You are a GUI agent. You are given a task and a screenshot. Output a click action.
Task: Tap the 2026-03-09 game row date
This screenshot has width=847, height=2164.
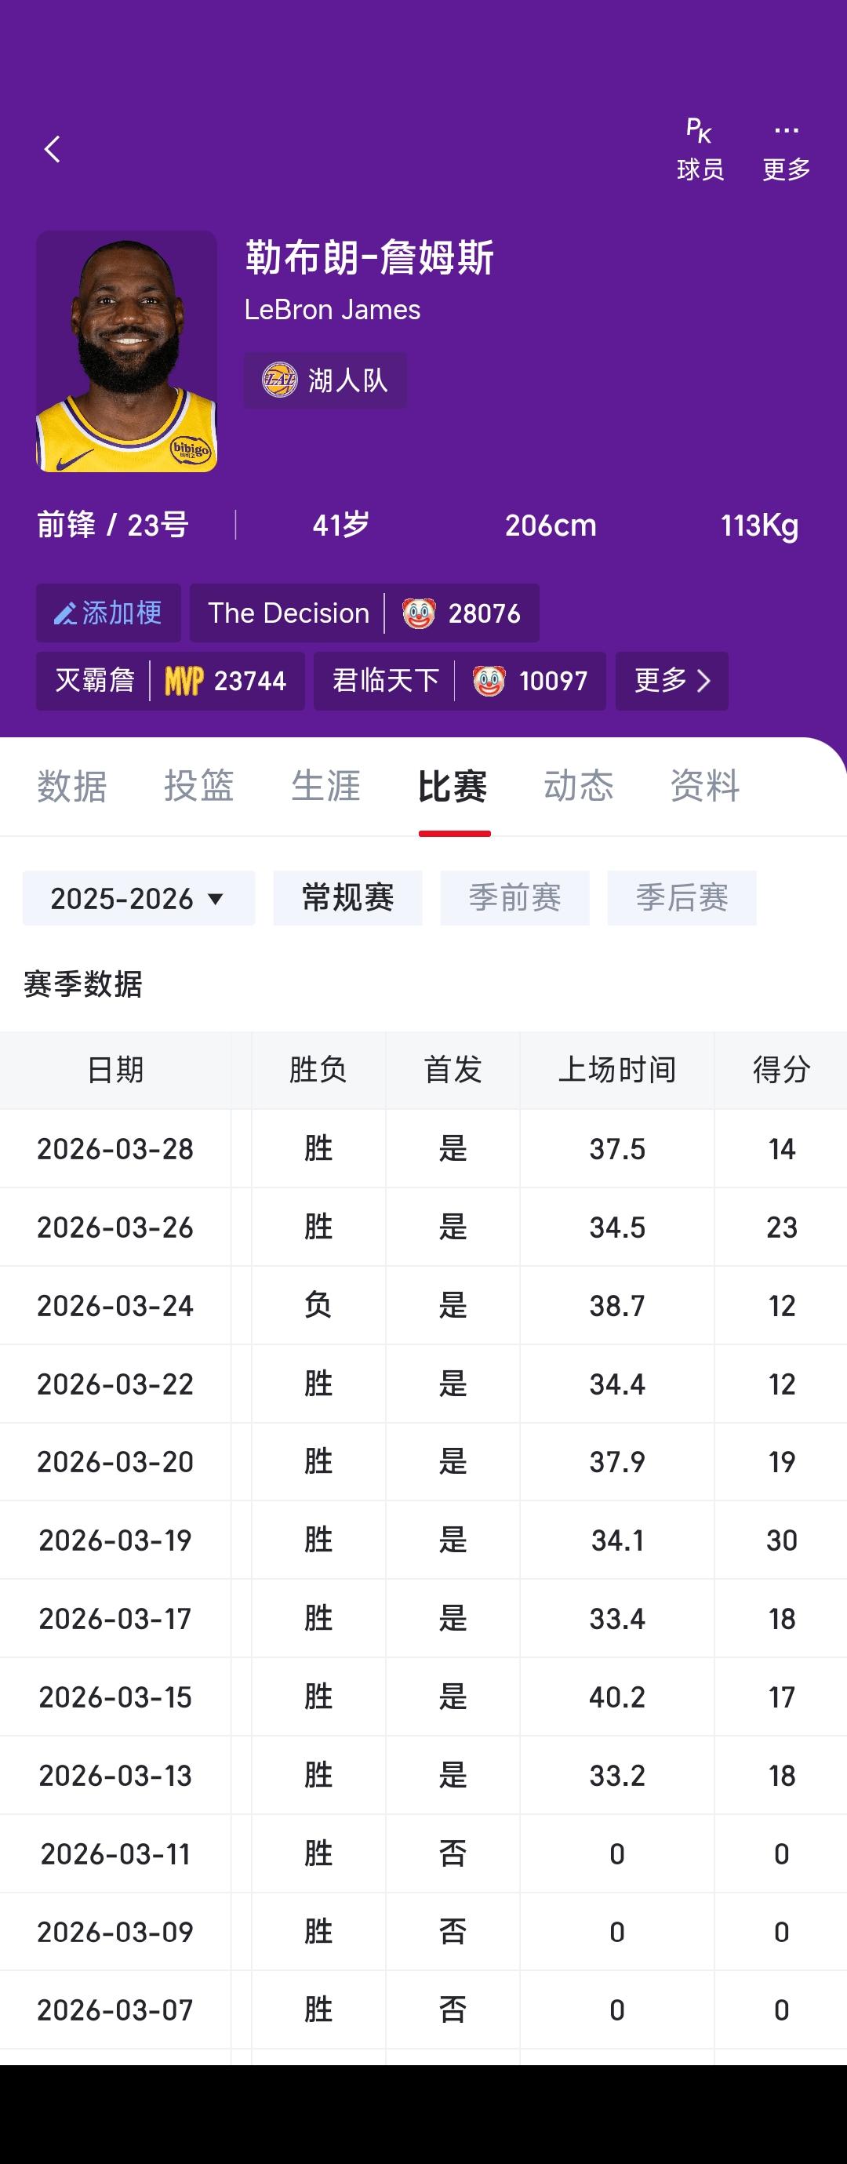tap(115, 1932)
